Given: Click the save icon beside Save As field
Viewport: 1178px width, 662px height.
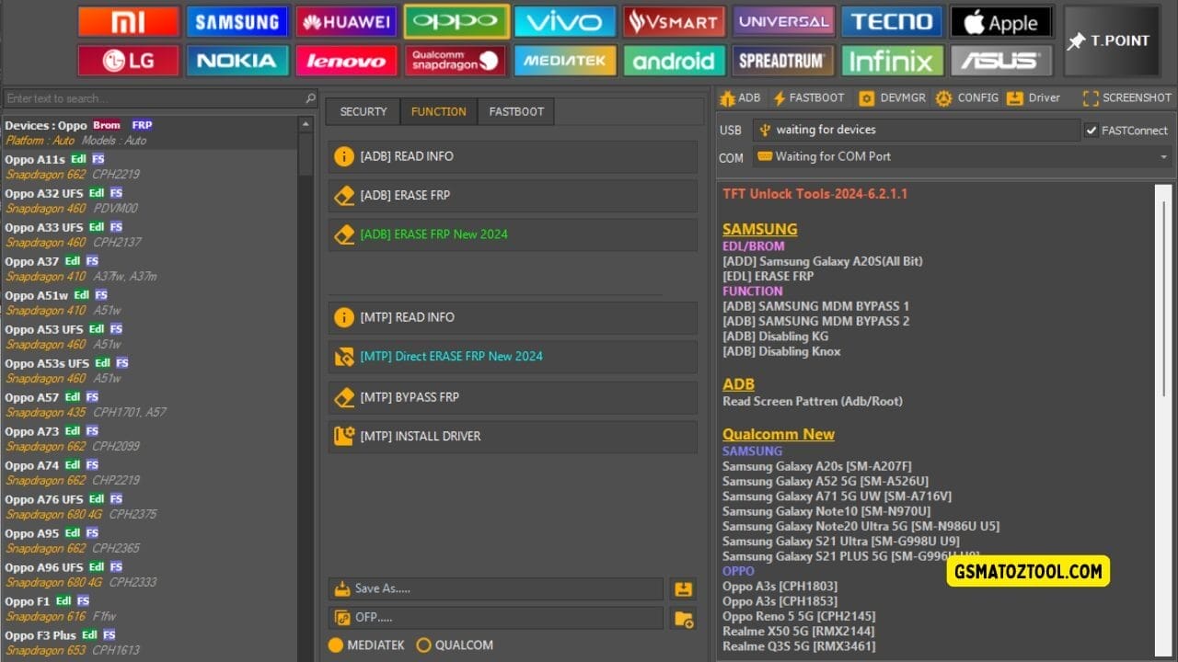Looking at the screenshot, I should coord(683,588).
